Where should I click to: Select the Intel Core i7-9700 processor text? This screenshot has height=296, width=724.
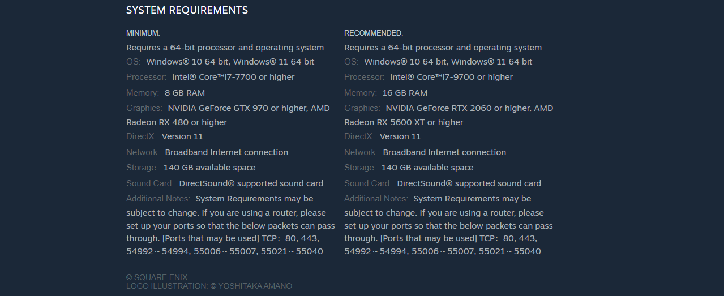click(x=451, y=77)
